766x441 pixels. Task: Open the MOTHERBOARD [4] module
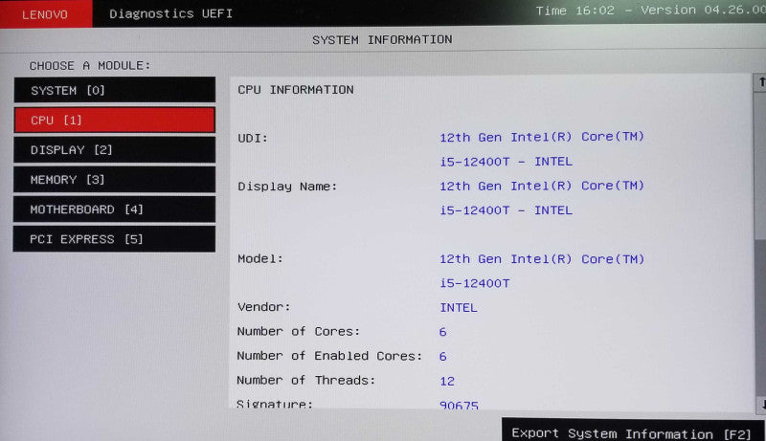coord(115,209)
